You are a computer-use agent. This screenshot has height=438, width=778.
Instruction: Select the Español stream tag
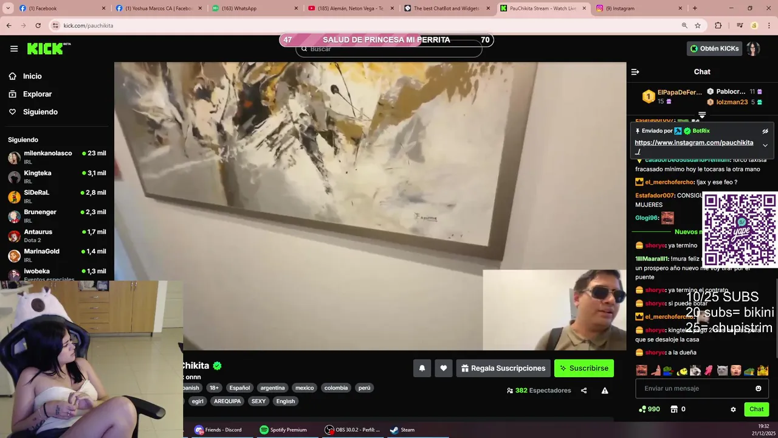(x=239, y=388)
